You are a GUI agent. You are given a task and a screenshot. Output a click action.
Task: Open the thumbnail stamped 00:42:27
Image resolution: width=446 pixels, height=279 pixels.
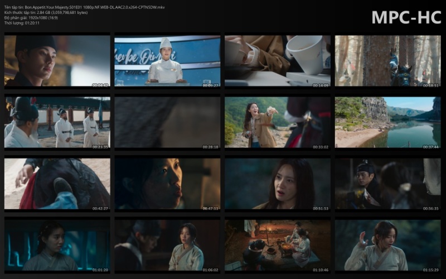[x=57, y=184]
